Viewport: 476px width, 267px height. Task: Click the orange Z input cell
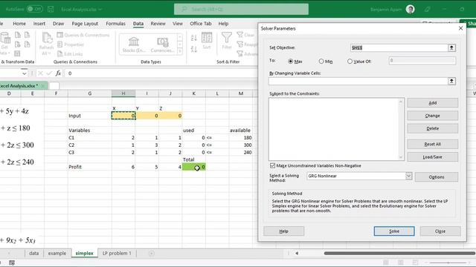[x=170, y=116]
